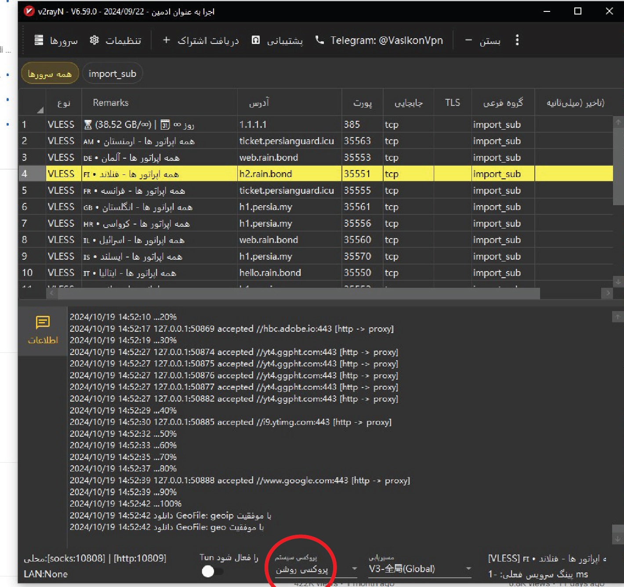Select the آلمان DE server row

[316, 157]
